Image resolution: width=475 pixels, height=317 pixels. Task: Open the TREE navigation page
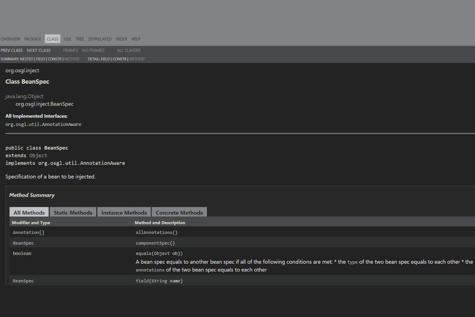(x=79, y=39)
